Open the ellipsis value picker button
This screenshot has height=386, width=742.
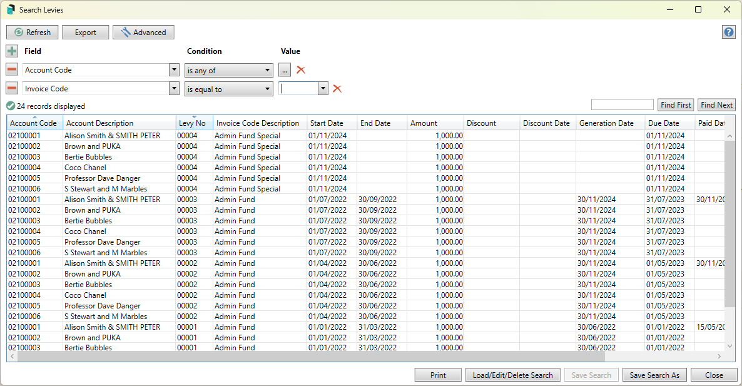[x=285, y=70]
